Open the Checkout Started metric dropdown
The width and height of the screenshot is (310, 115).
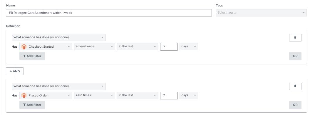(x=46, y=46)
